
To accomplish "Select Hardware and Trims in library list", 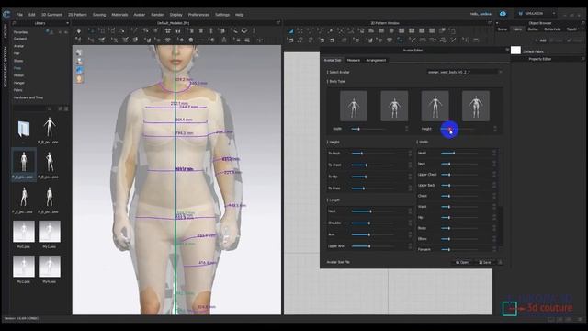I will [x=28, y=97].
